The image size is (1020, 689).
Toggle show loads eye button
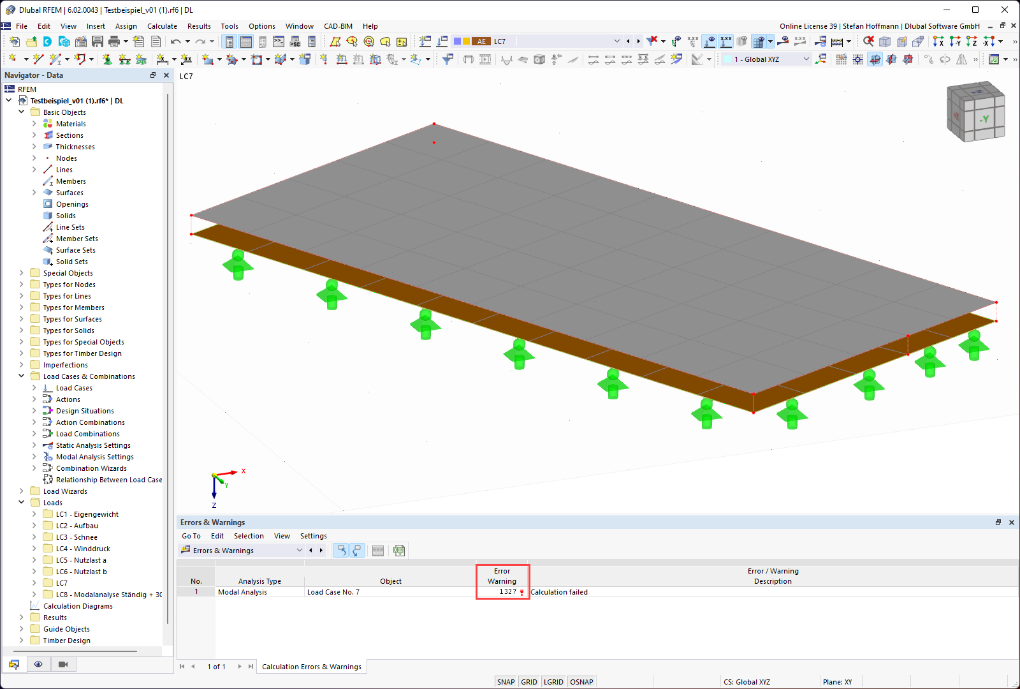point(709,41)
